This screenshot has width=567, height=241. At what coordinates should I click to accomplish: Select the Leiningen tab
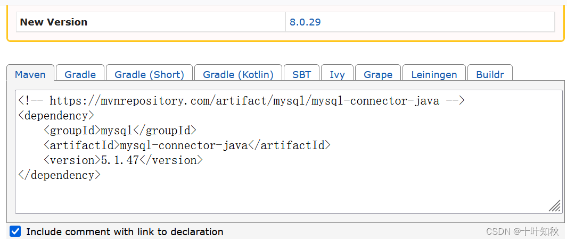434,73
